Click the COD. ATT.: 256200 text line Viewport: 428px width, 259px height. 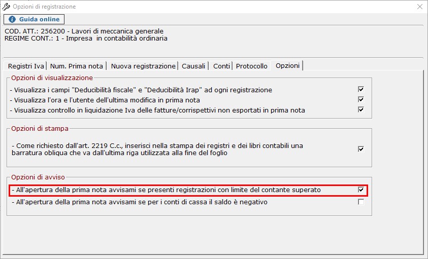point(84,31)
